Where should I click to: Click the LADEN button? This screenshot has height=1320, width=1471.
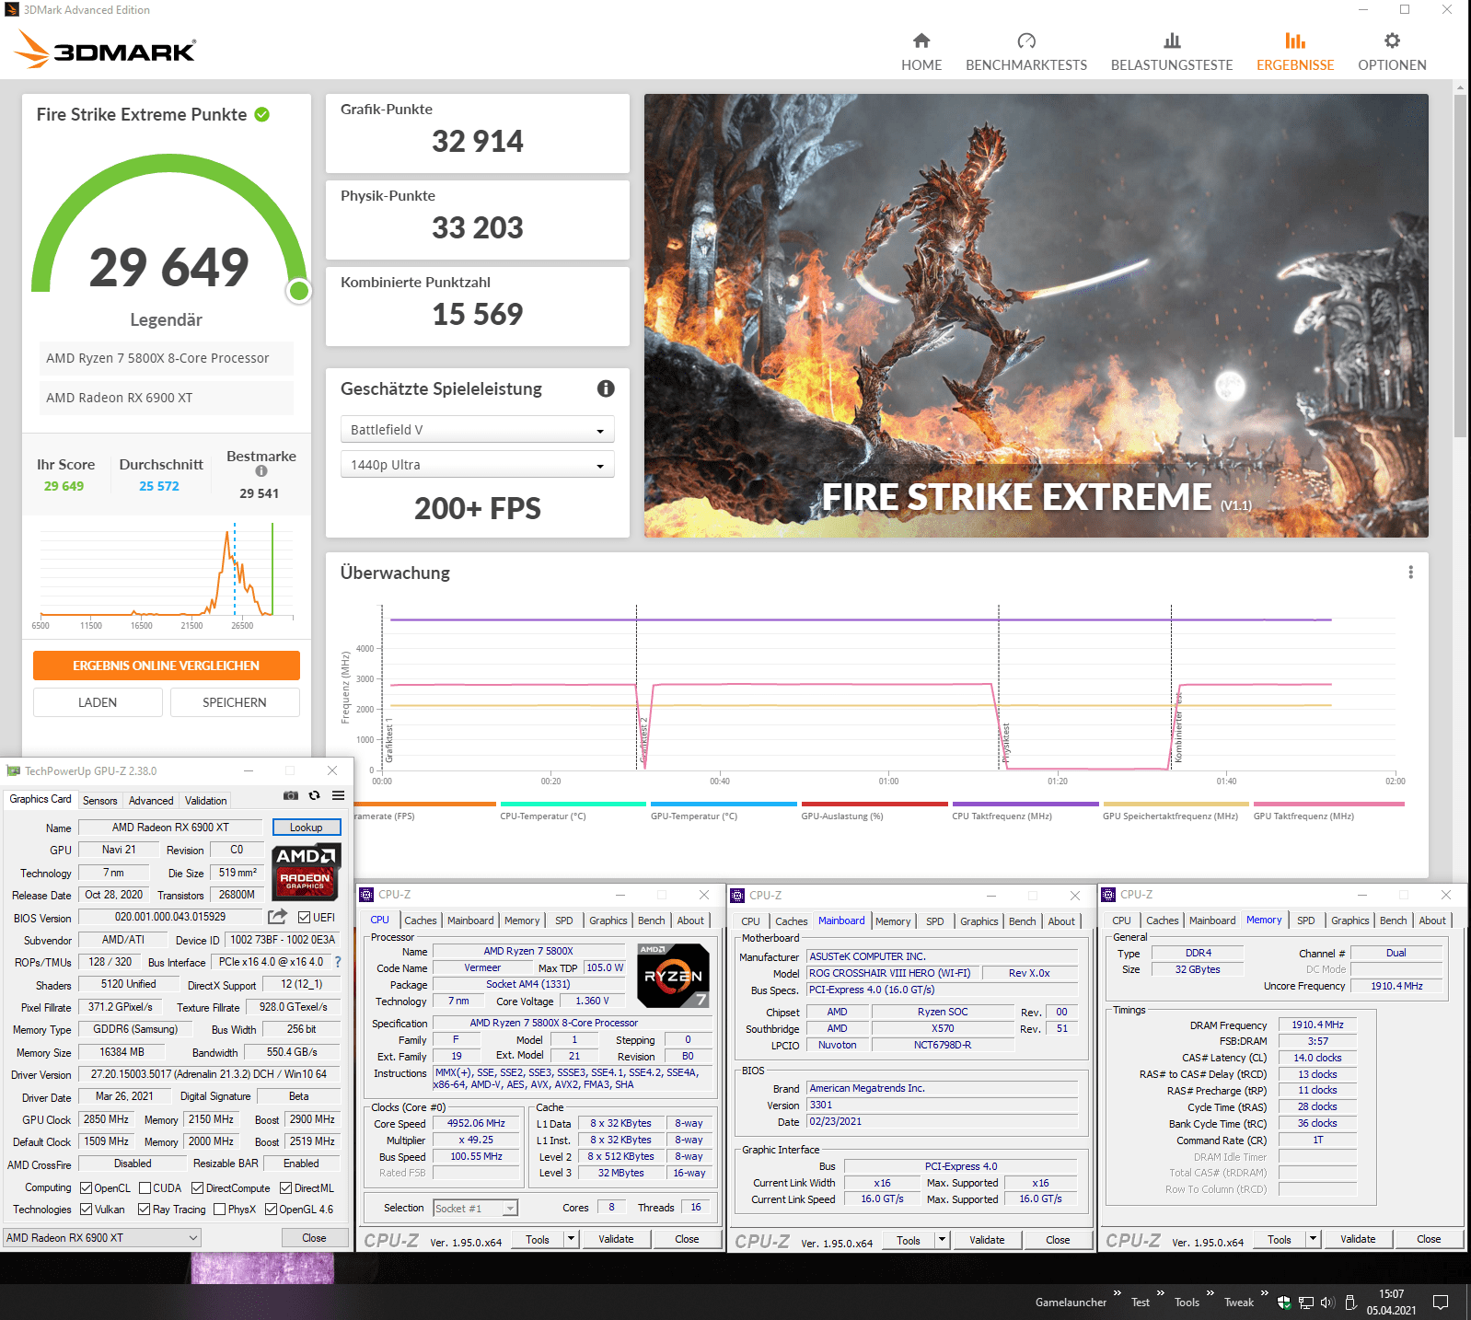[98, 702]
